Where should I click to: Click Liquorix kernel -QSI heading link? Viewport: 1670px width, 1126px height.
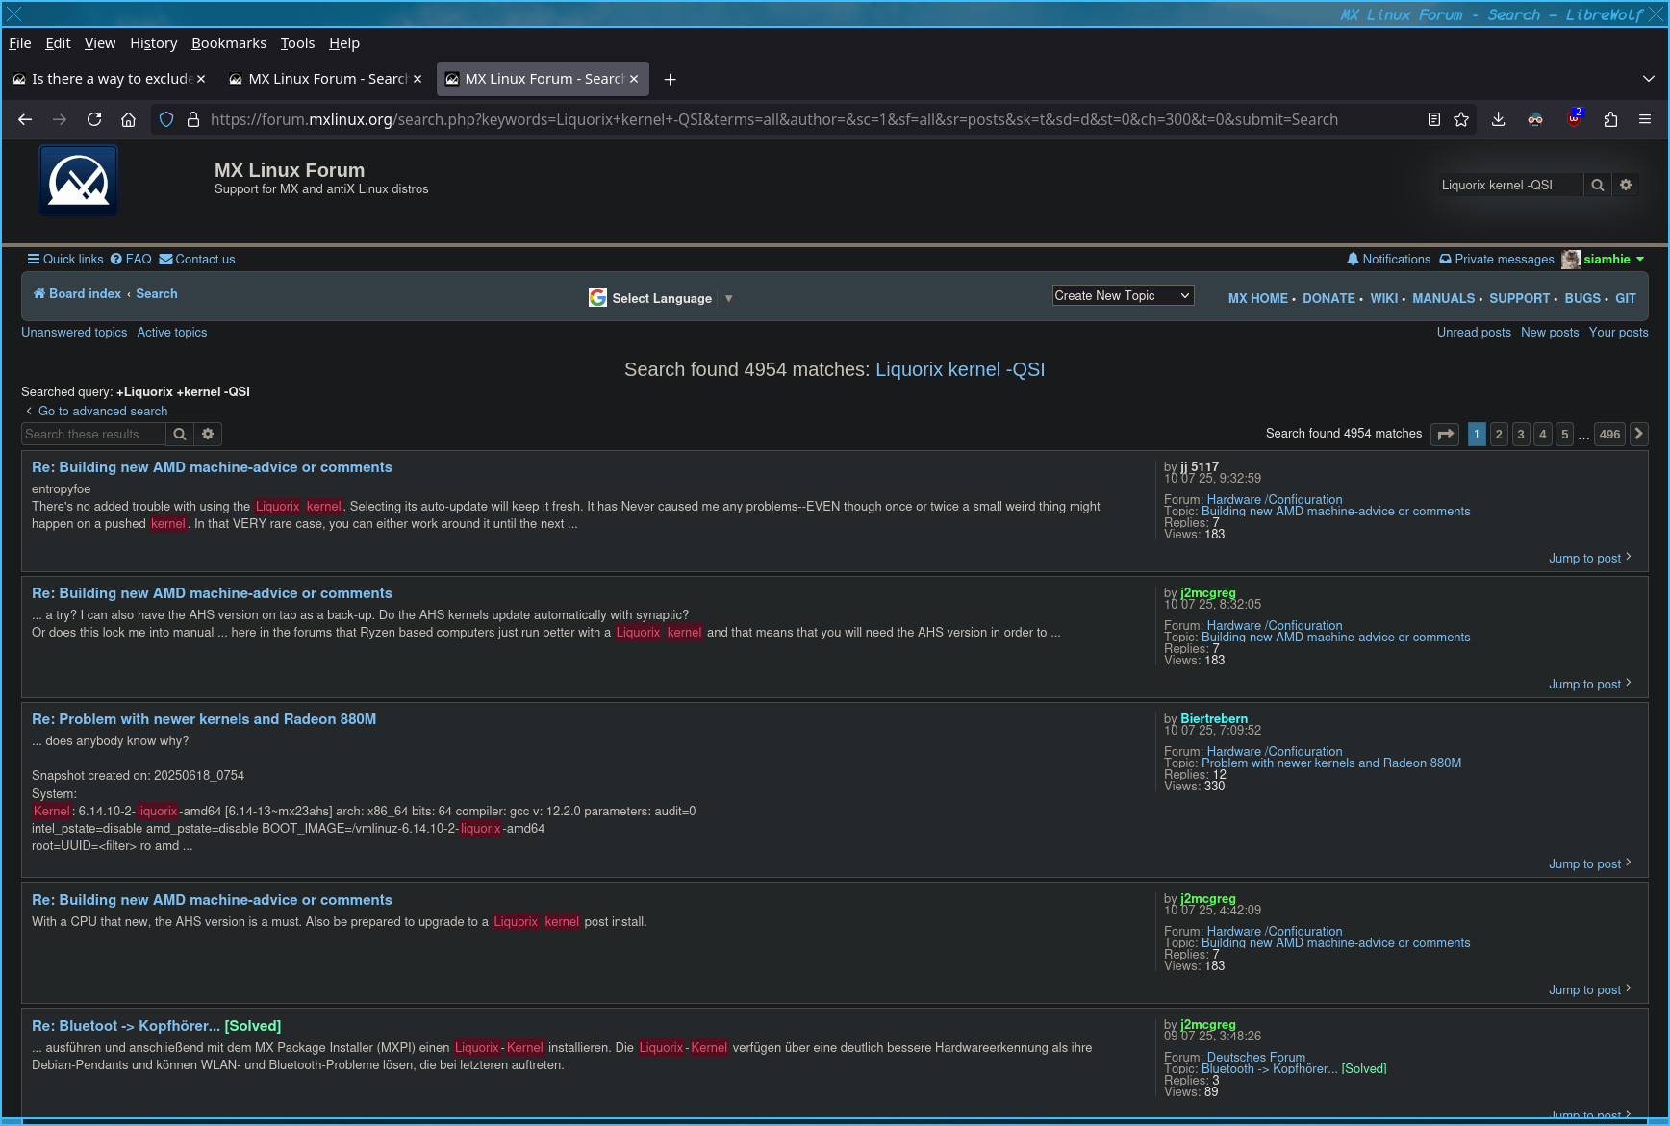click(x=960, y=369)
